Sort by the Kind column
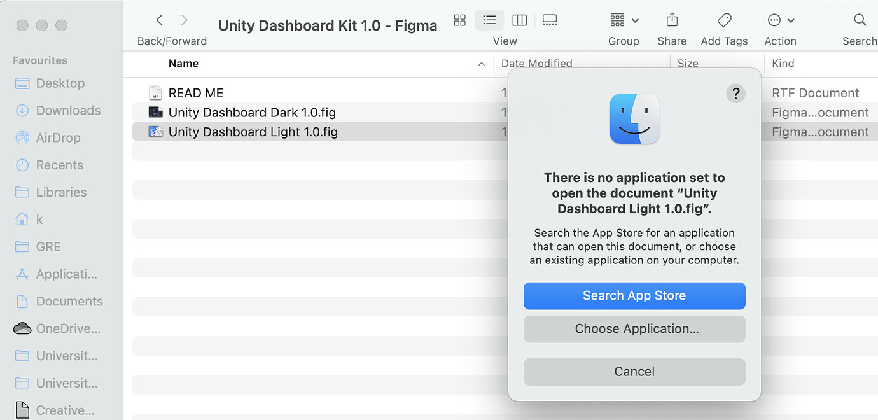Screen dimensions: 878x420 (783, 64)
